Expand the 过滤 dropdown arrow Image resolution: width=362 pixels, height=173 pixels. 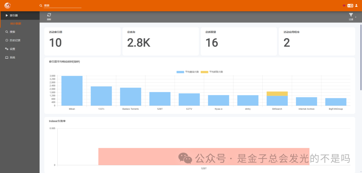pos(356,17)
